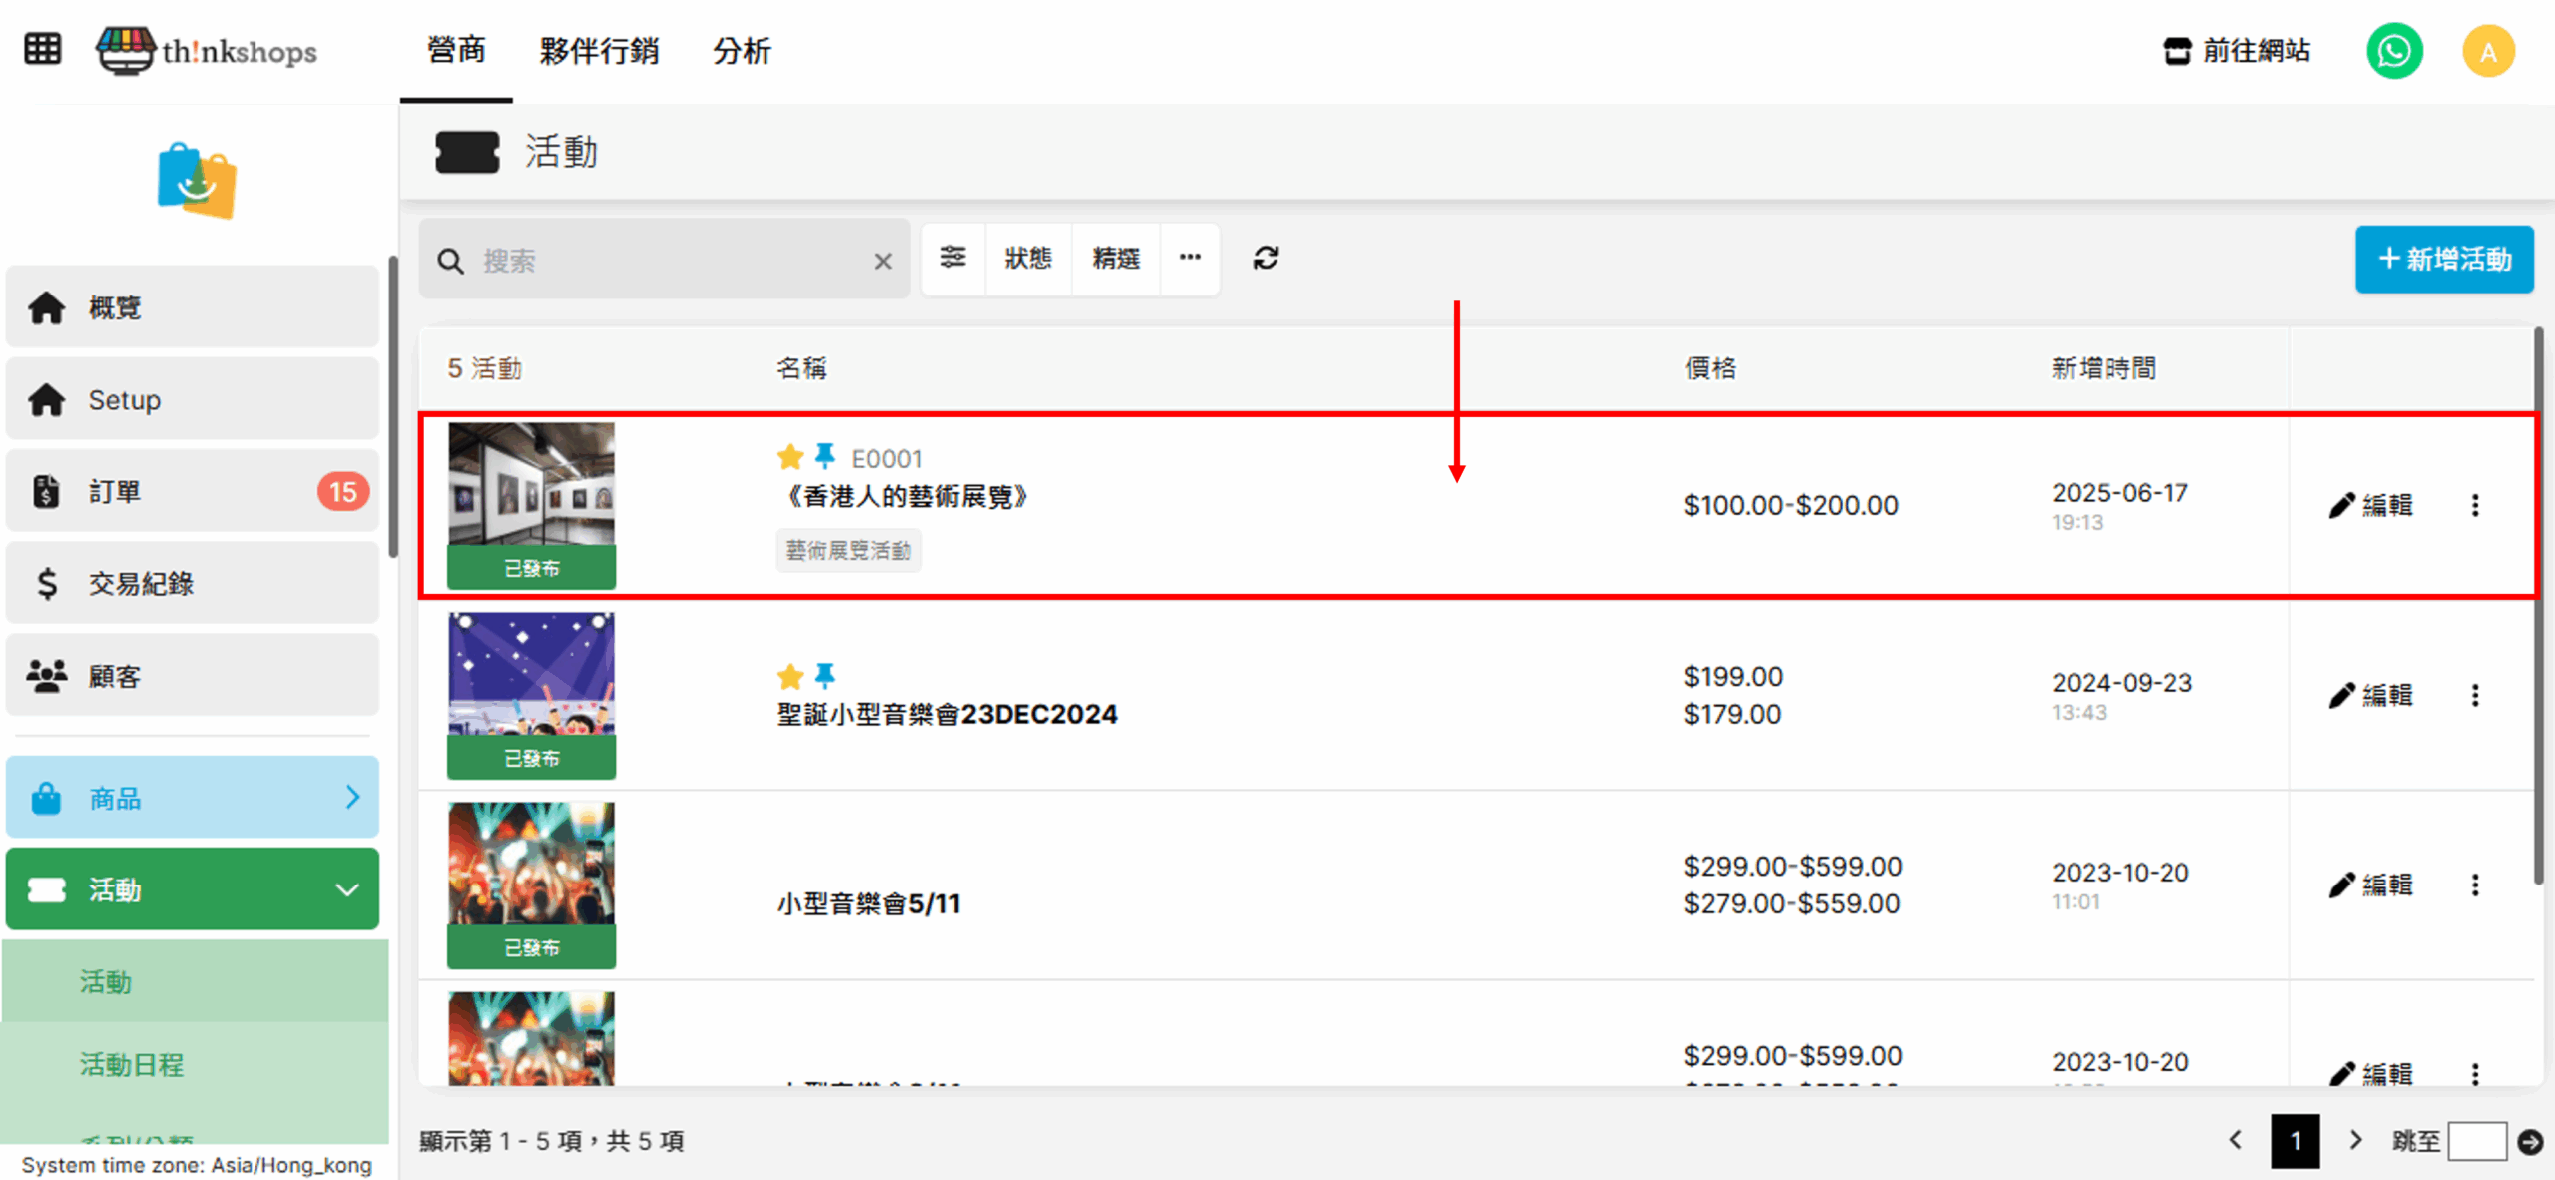
Task: Toggle star on 聖誕小型音樂會23DEC2024
Action: point(790,677)
